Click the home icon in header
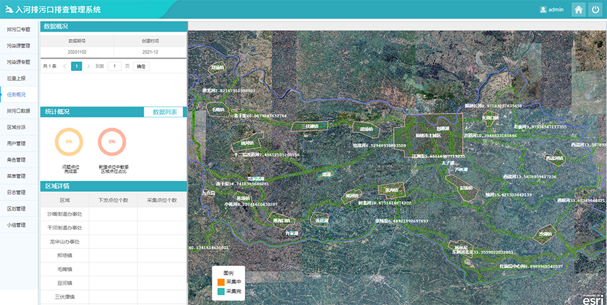607x305 pixels. [x=579, y=9]
